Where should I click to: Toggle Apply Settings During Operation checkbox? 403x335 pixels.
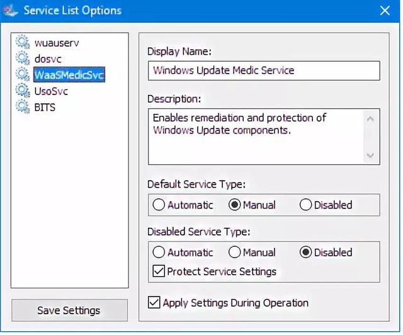pos(154,303)
